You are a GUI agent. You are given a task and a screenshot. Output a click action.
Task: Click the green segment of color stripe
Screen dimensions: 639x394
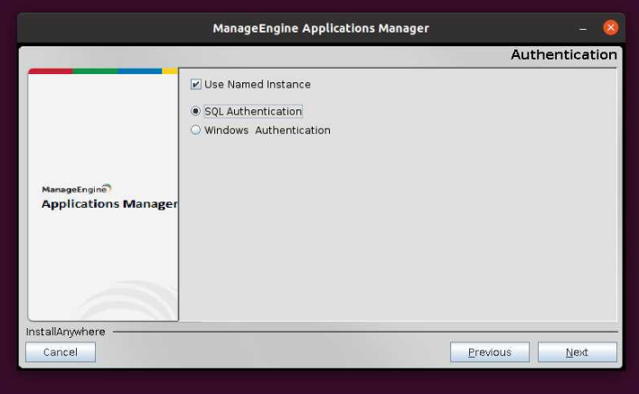95,70
